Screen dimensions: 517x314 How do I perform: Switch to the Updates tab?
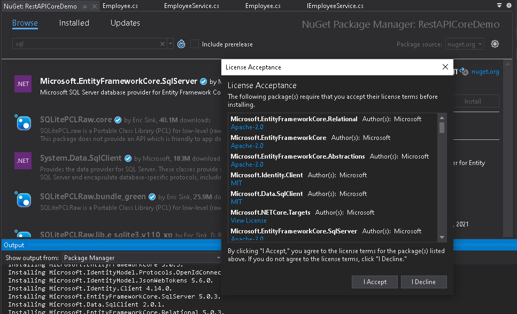[125, 23]
